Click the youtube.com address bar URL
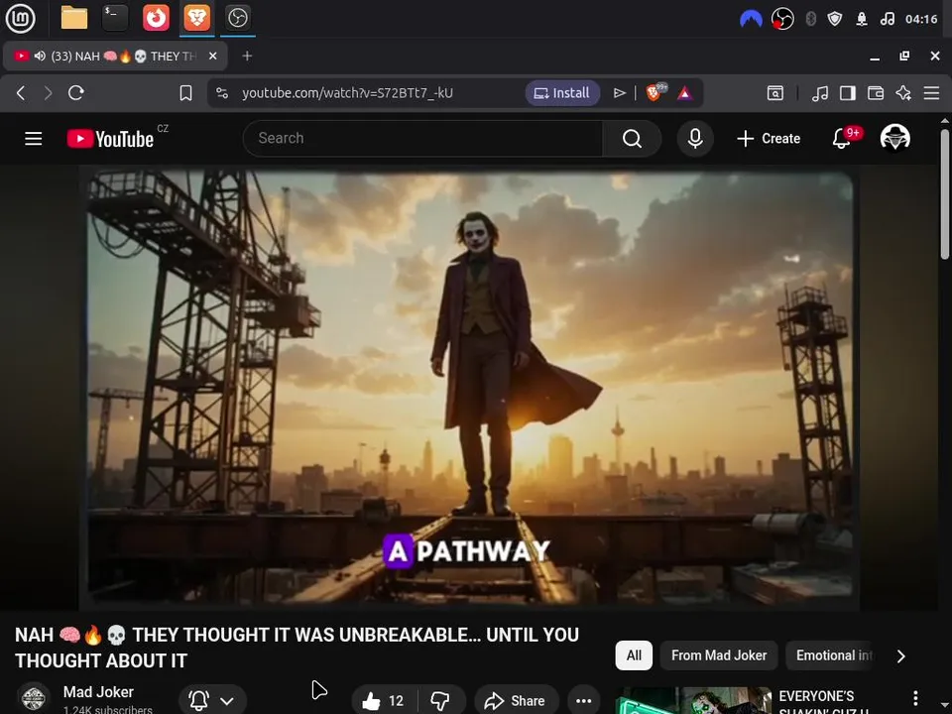952x714 pixels. [347, 93]
